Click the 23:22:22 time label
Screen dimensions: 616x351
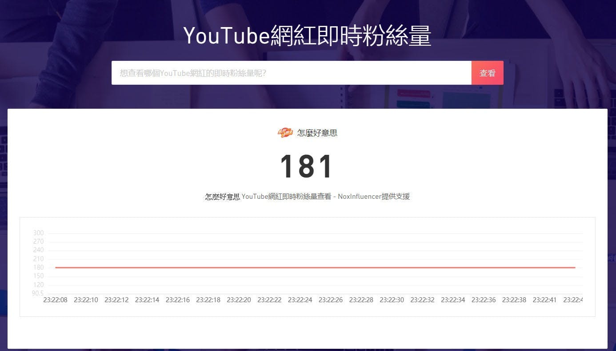tap(269, 300)
